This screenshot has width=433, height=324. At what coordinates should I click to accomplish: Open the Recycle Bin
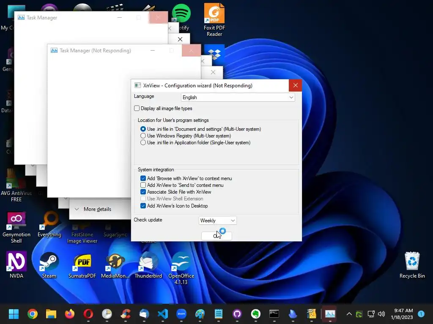412,265
